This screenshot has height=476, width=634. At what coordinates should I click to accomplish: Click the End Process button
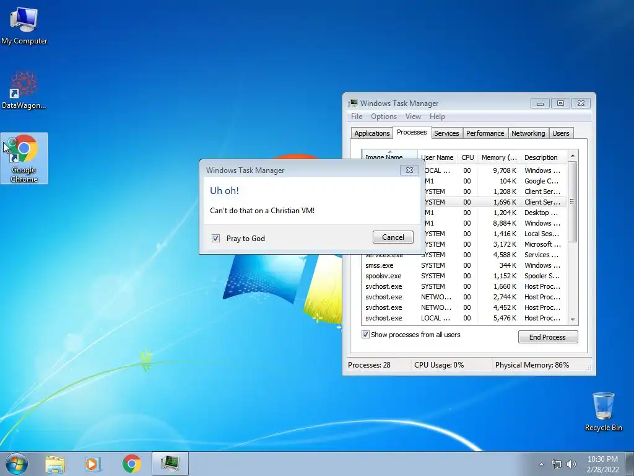548,337
